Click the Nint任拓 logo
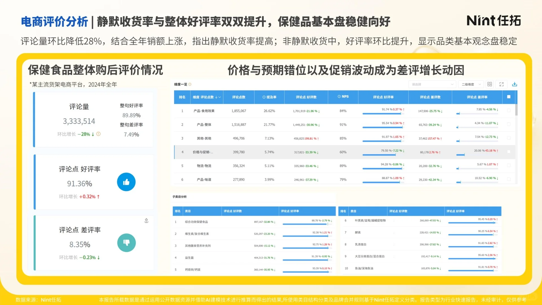The width and height of the screenshot is (542, 305). coord(494,21)
